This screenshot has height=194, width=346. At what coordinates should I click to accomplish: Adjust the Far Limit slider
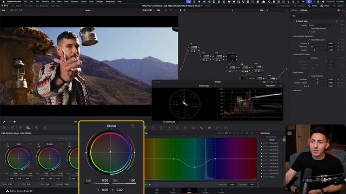tap(318, 43)
